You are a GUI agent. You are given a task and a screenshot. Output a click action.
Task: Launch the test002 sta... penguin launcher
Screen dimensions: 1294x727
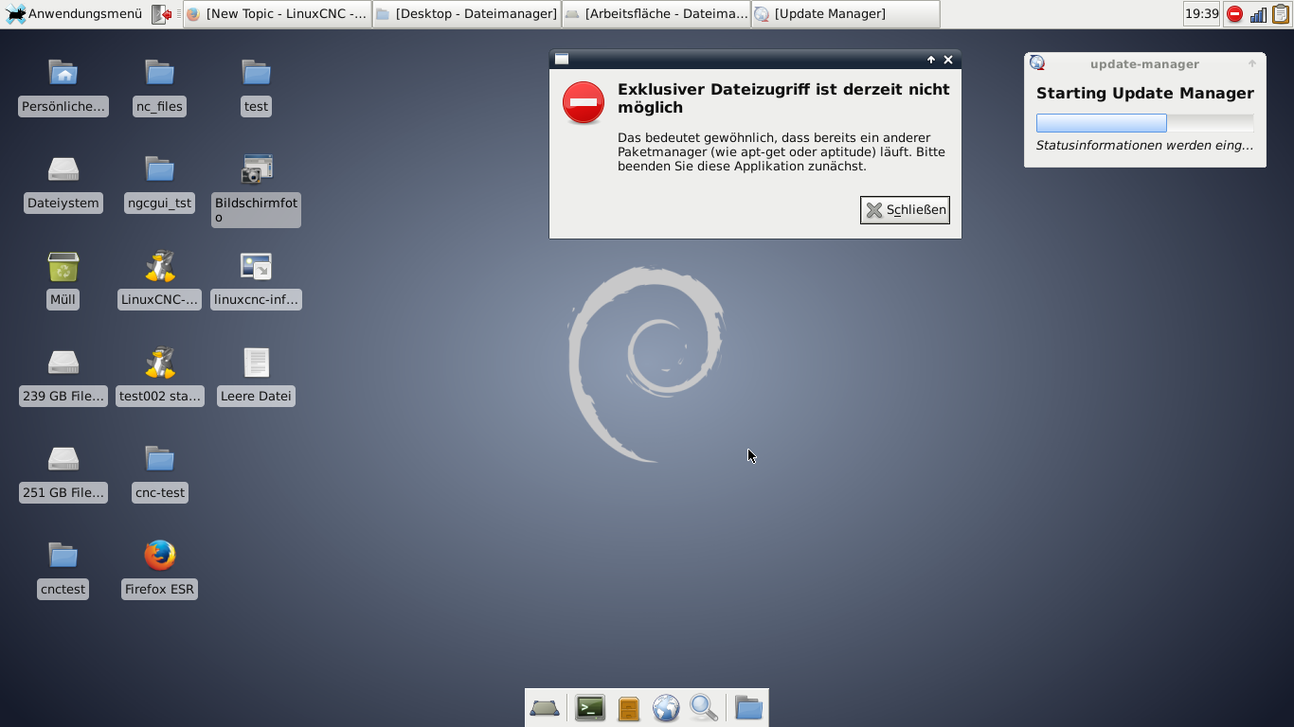coord(159,363)
